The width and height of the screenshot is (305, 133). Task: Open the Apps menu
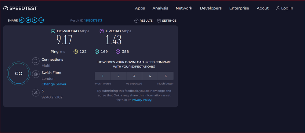(x=140, y=8)
